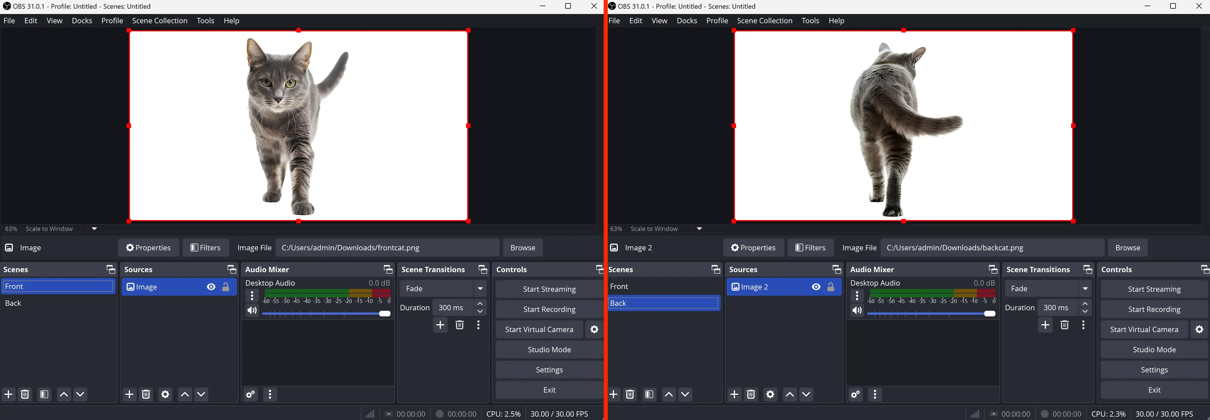Open the Docks menu
1210x420 pixels.
[x=82, y=21]
